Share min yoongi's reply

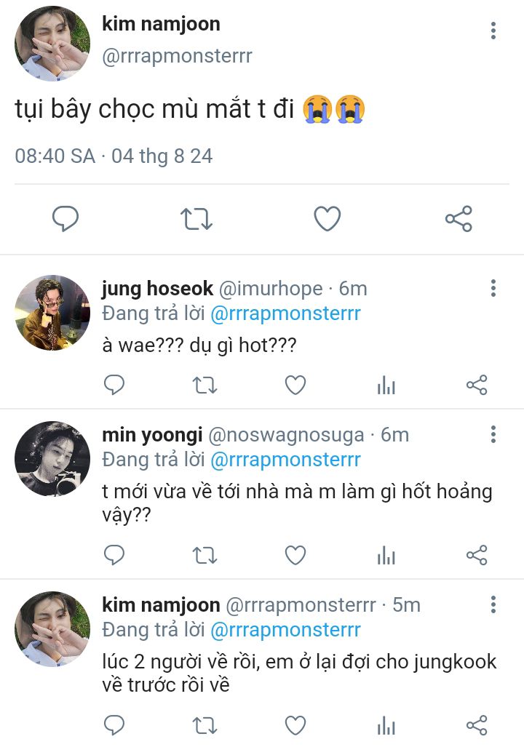click(477, 556)
